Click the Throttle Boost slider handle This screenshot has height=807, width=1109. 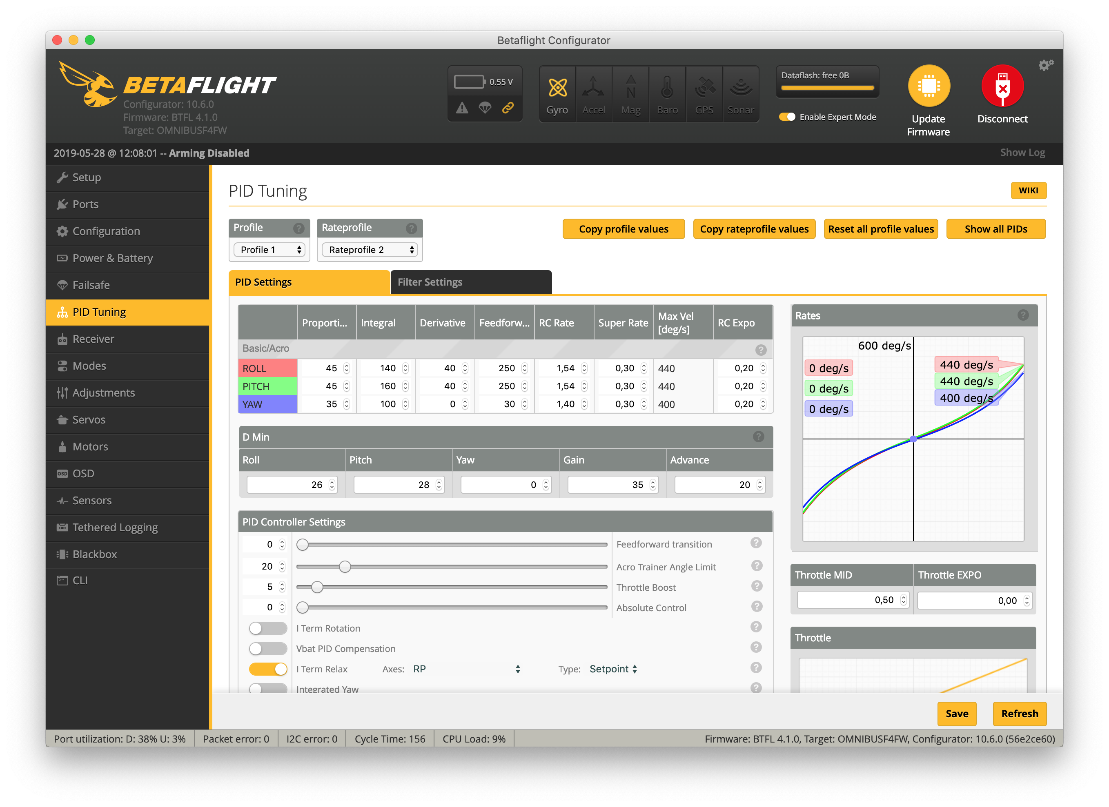[x=317, y=587]
